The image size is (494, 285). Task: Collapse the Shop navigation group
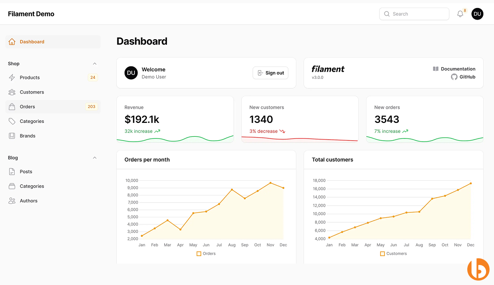(94, 64)
